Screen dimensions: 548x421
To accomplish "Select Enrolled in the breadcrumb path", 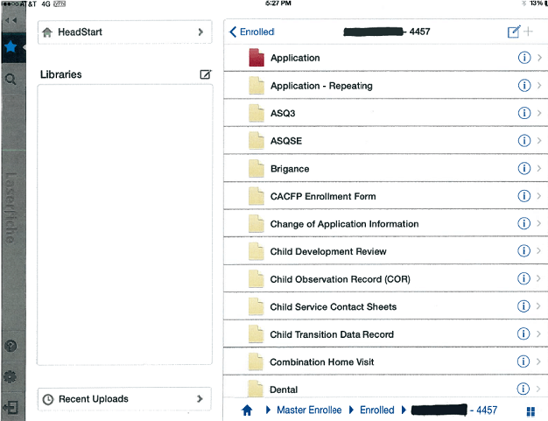I will 377,410.
